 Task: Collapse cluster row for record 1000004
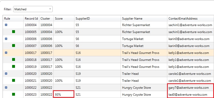[x=6, y=25]
